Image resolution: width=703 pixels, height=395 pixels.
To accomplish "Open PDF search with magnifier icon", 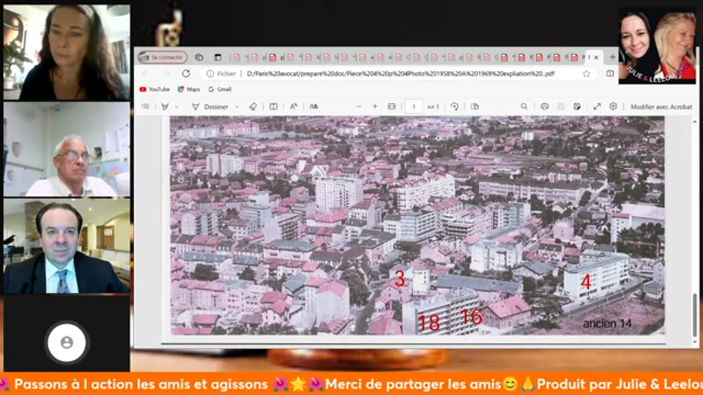I will tap(524, 106).
